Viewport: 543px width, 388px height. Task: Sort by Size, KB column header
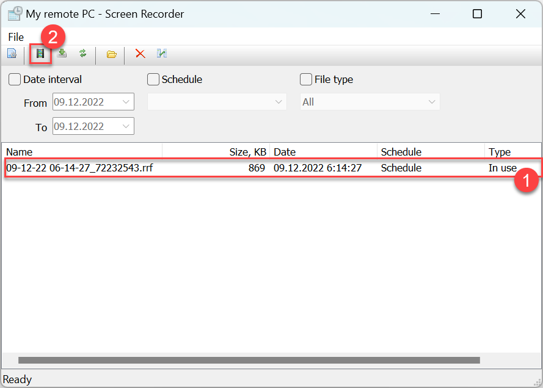216,152
